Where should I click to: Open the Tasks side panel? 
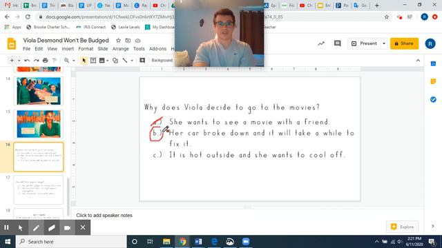click(x=433, y=99)
